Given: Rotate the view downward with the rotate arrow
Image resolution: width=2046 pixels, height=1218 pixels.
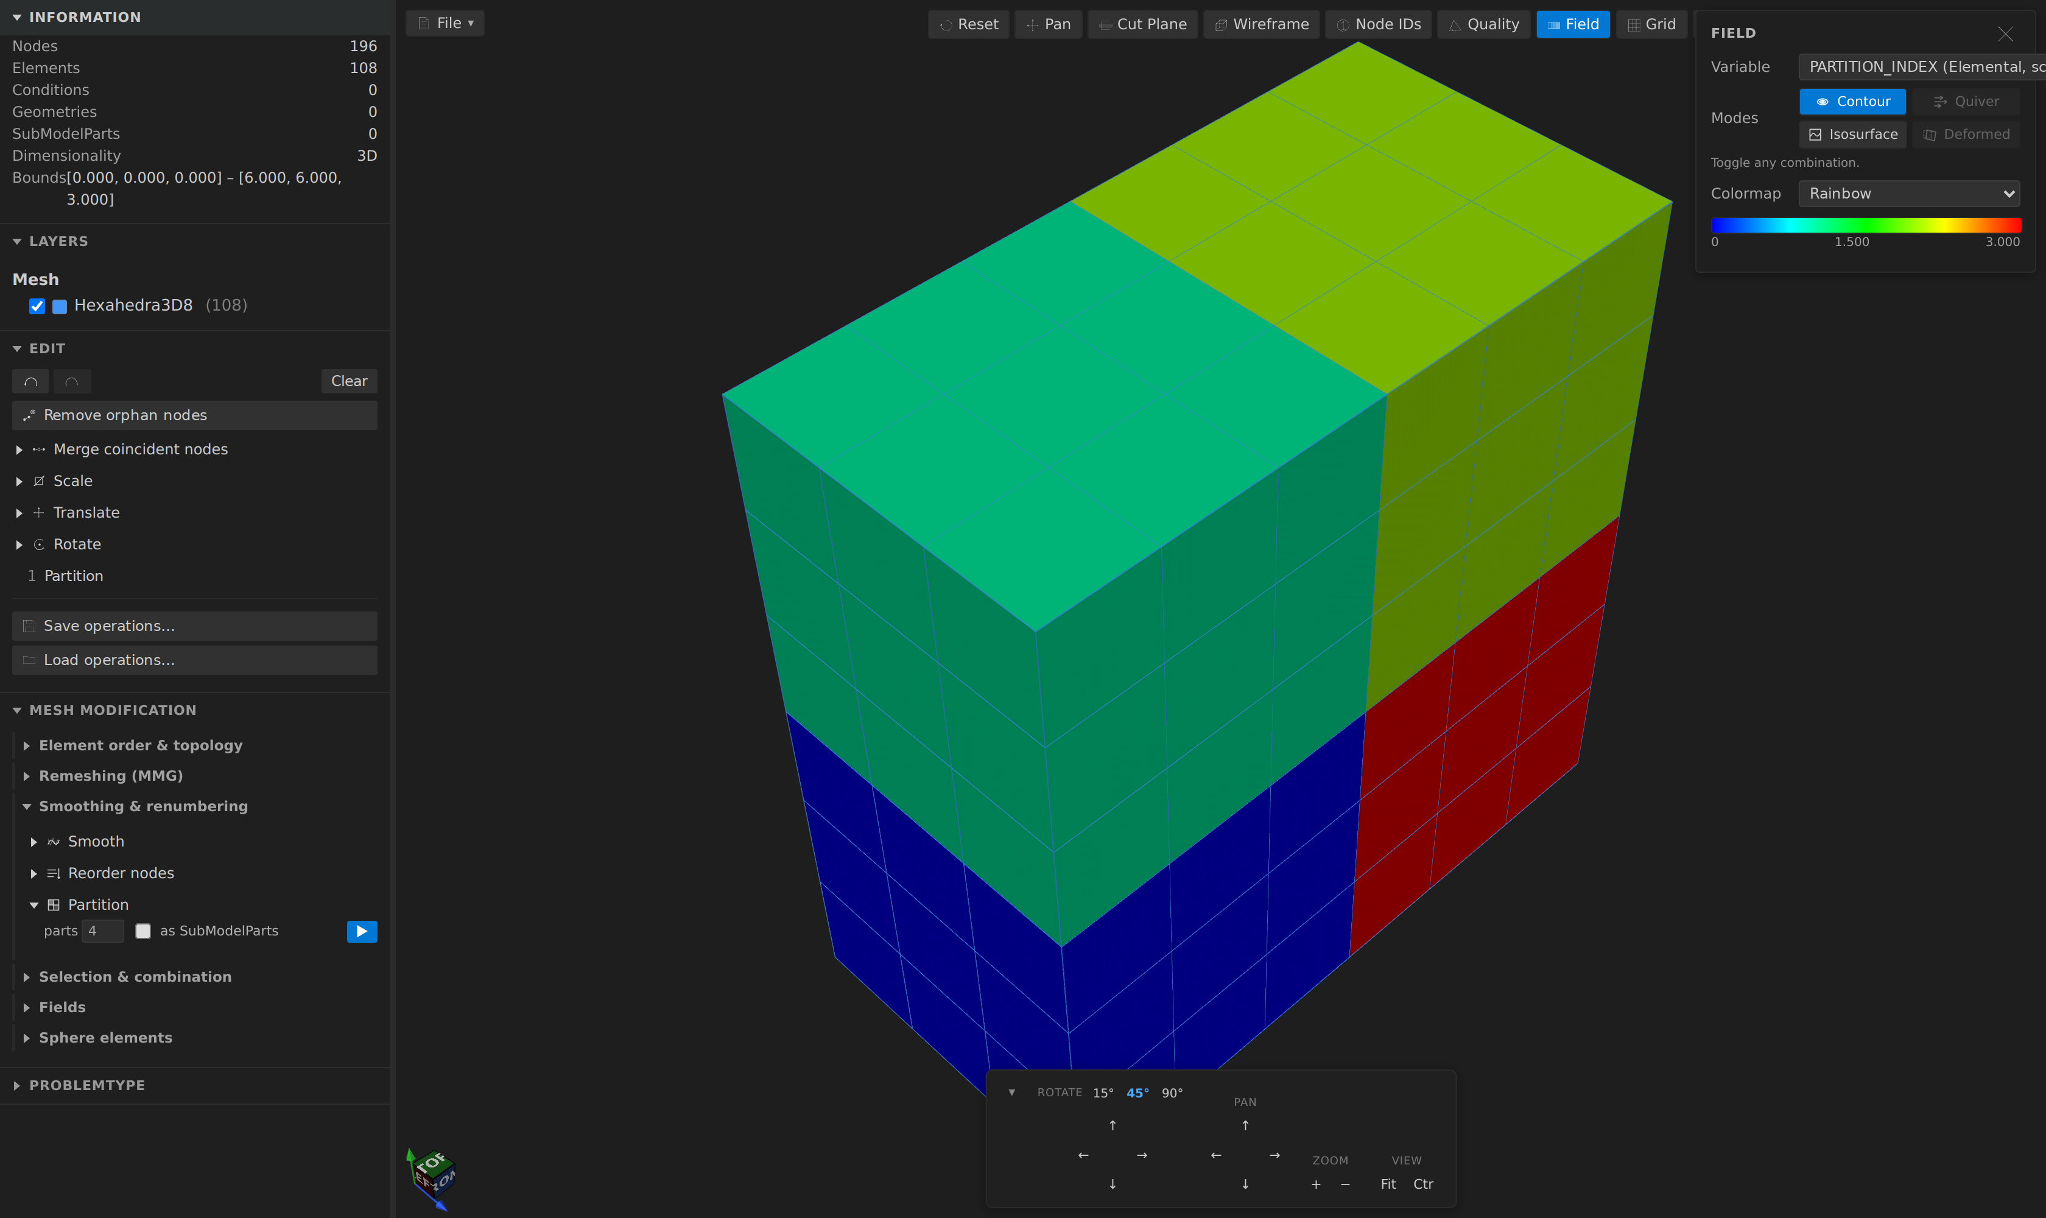Looking at the screenshot, I should pyautogui.click(x=1113, y=1183).
